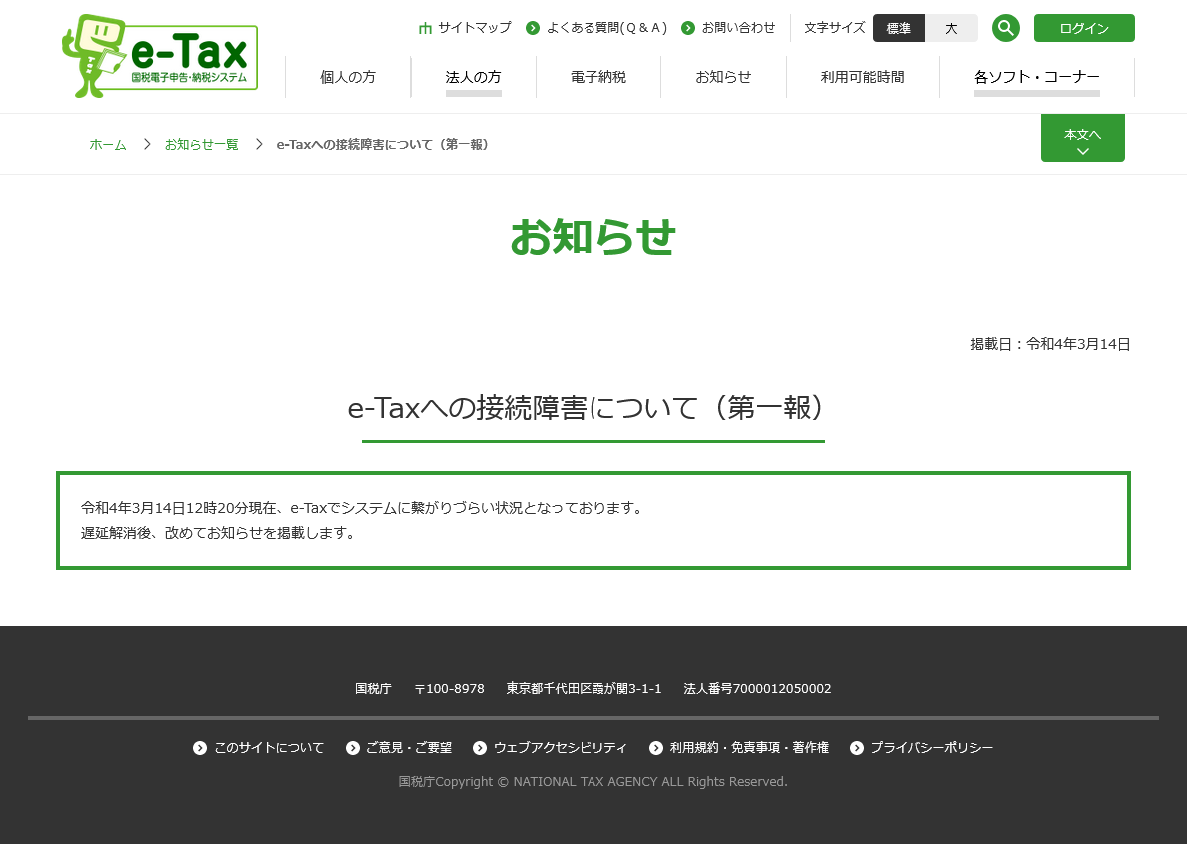Image resolution: width=1187 pixels, height=852 pixels.
Task: Open 電子納税 menu item
Action: tap(598, 77)
